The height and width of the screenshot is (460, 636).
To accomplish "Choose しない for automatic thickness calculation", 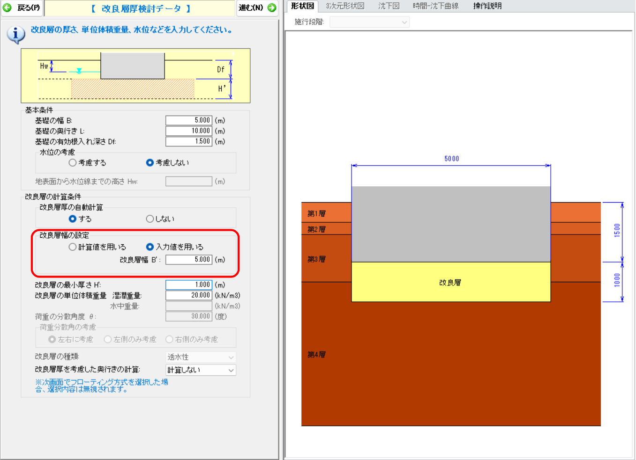I will pyautogui.click(x=150, y=219).
